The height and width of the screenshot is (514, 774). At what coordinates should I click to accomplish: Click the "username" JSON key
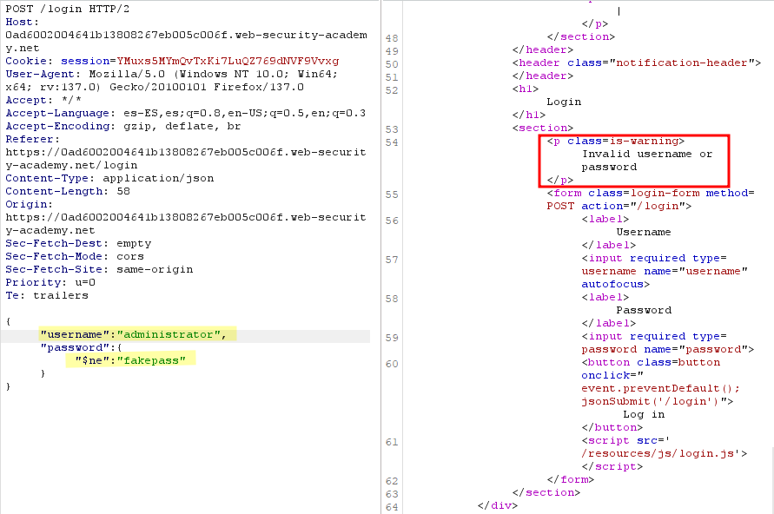tap(75, 334)
